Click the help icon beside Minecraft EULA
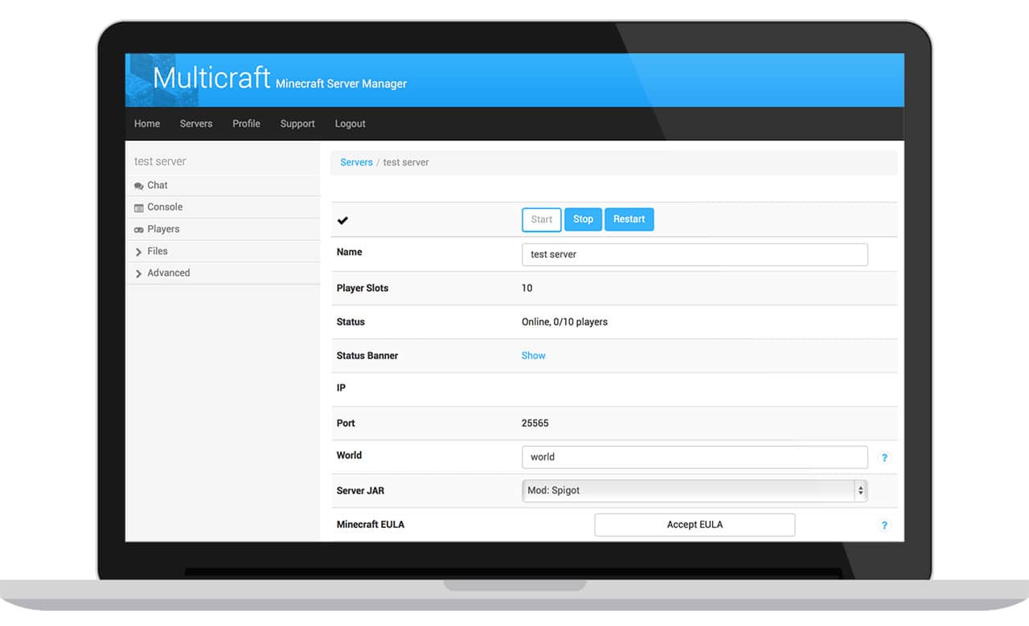This screenshot has width=1029, height=626. tap(884, 526)
